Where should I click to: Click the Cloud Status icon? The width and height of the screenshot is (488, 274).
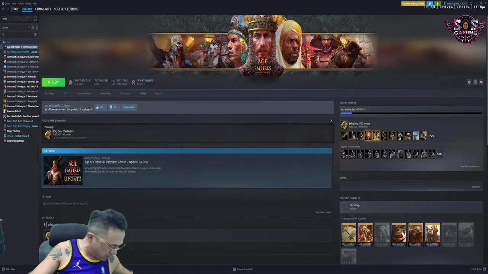coord(70,82)
